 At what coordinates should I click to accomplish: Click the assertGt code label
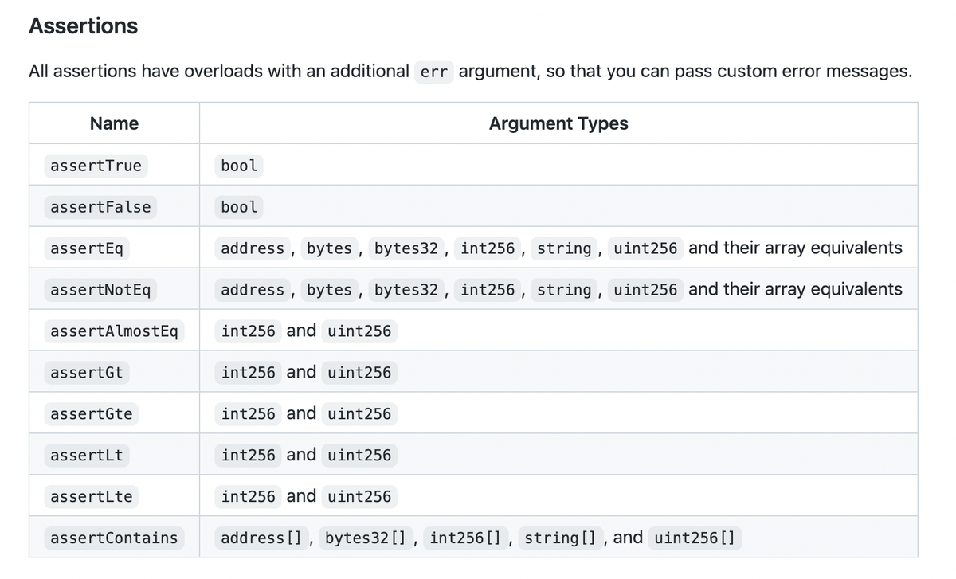click(86, 373)
